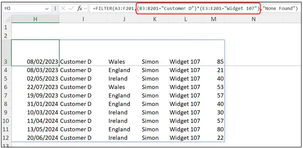This screenshot has width=303, height=148.
Task: Select column K header
Action: coord(154,19)
